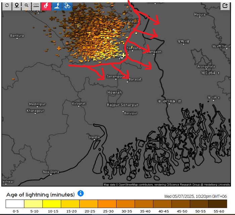Click the Howrah city label on map

114,92
